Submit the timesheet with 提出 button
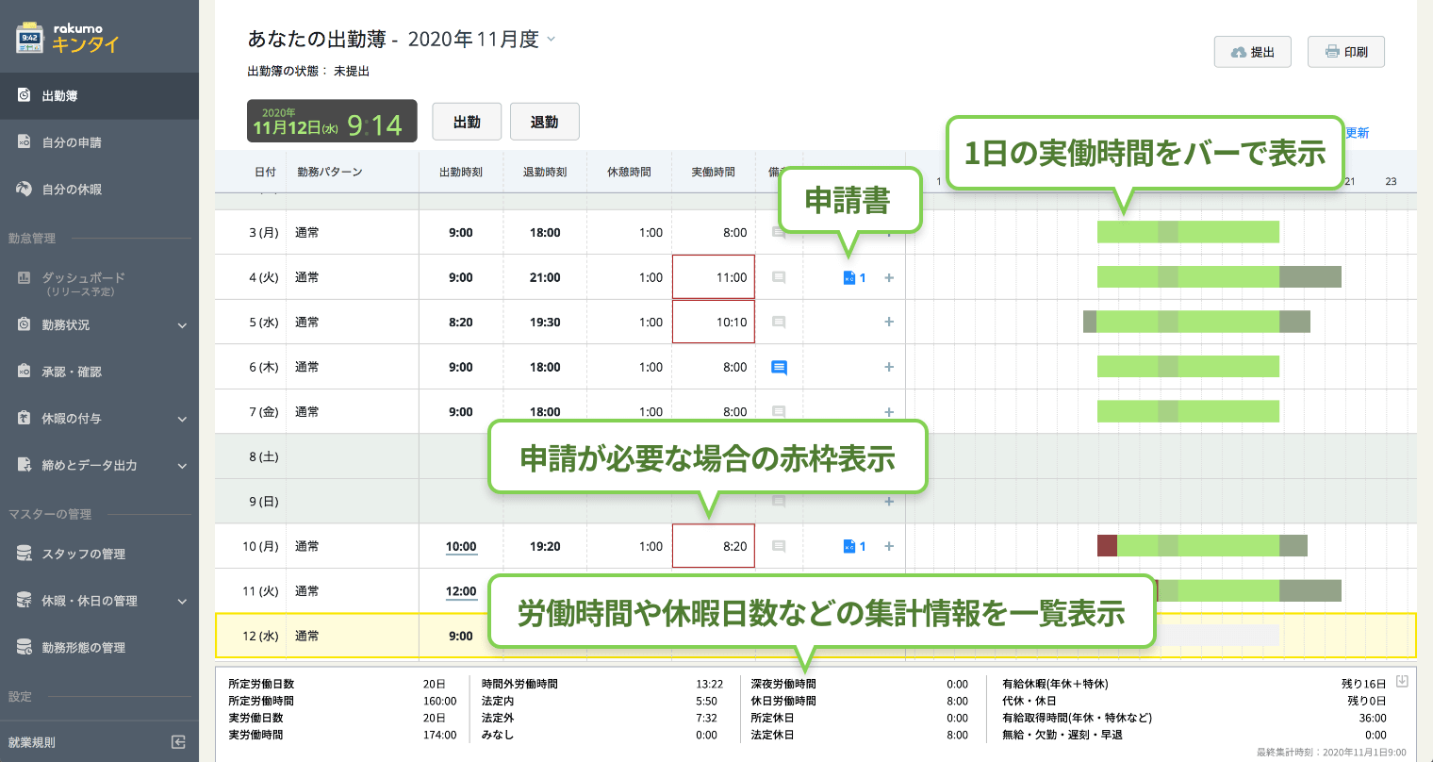 pos(1253,52)
